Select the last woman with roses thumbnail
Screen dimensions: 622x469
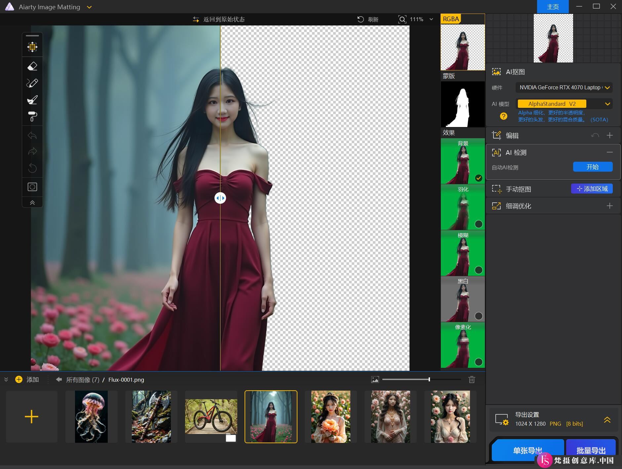coord(450,417)
